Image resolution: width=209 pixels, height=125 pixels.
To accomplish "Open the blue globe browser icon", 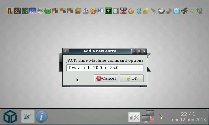I will [x=177, y=11].
